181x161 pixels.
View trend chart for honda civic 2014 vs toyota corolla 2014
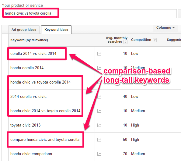tap(99, 111)
